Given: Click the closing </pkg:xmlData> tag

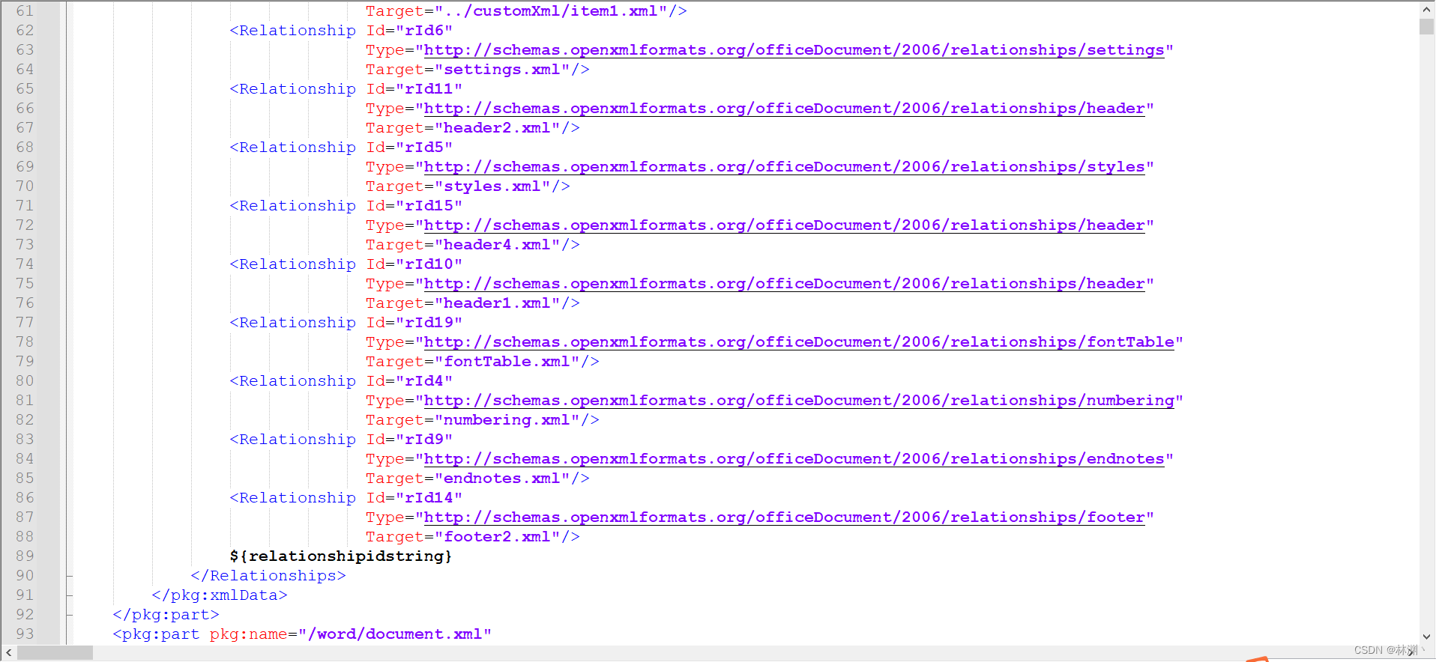Looking at the screenshot, I should click(220, 595).
